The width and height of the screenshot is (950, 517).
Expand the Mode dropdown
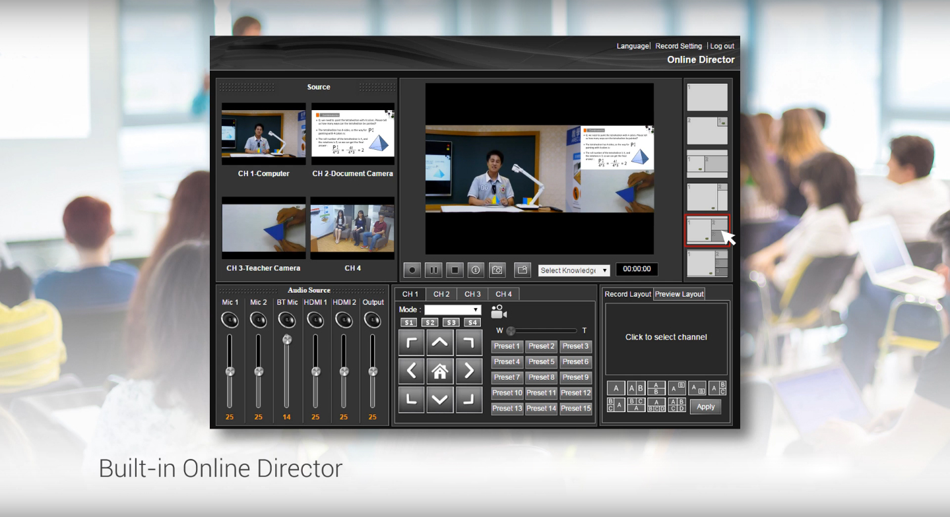point(453,310)
